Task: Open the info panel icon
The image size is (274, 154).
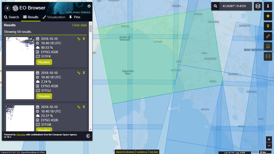Action: coord(268,6)
